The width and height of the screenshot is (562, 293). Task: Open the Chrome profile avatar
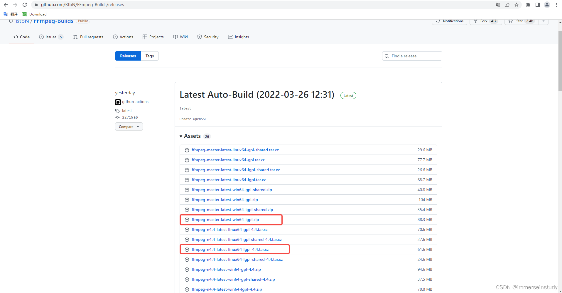[547, 5]
